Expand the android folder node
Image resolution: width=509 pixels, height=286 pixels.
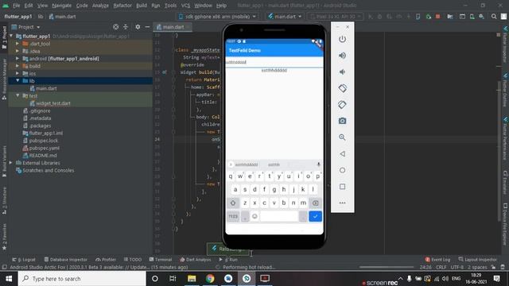click(x=17, y=59)
